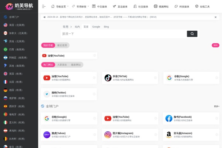
Task: Open the Twitter bird icon card
Action: click(47, 94)
